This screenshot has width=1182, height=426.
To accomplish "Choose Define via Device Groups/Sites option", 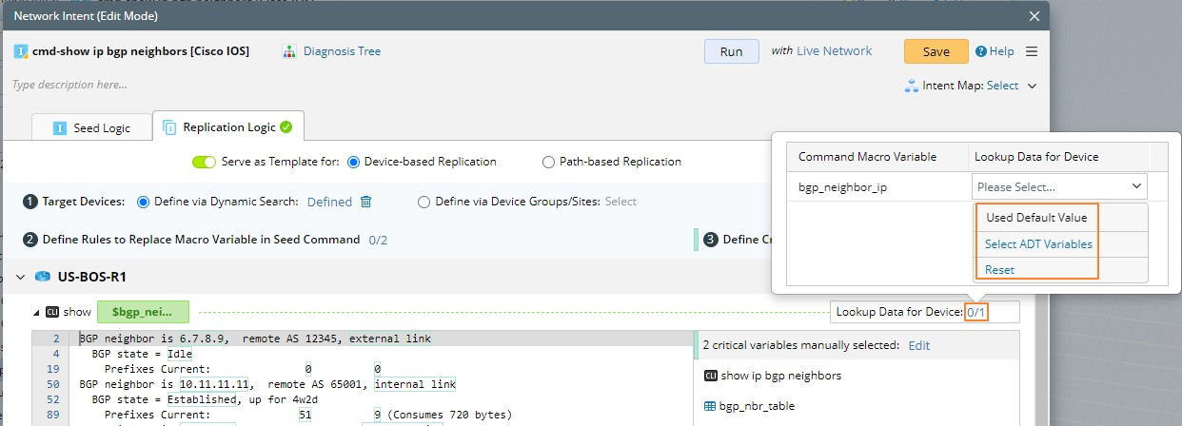I will pyautogui.click(x=424, y=202).
